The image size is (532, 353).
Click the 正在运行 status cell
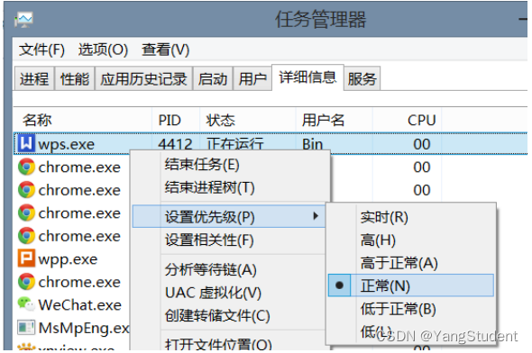(235, 144)
